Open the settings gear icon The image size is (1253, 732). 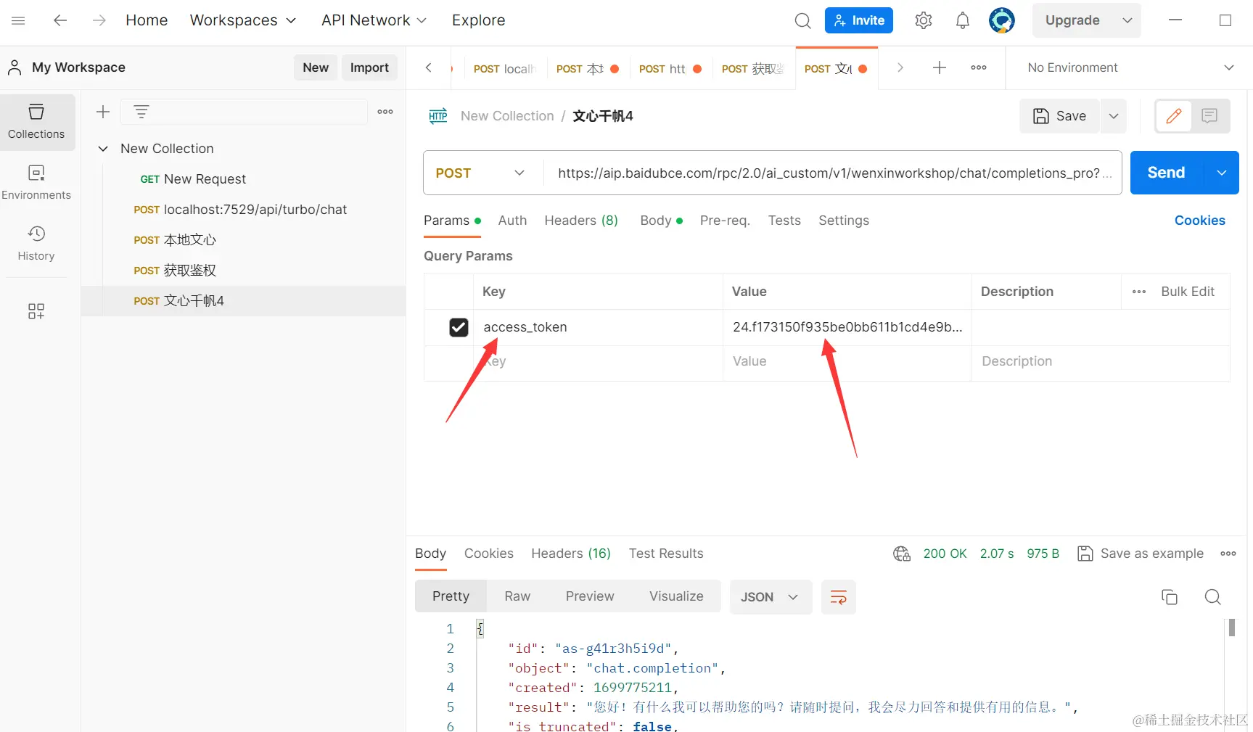click(x=923, y=20)
